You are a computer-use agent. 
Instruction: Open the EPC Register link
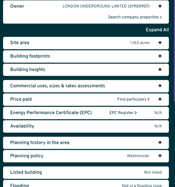(x=123, y=113)
